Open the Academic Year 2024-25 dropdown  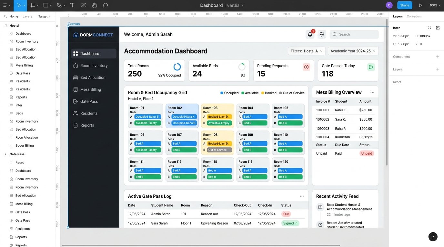[x=353, y=51]
